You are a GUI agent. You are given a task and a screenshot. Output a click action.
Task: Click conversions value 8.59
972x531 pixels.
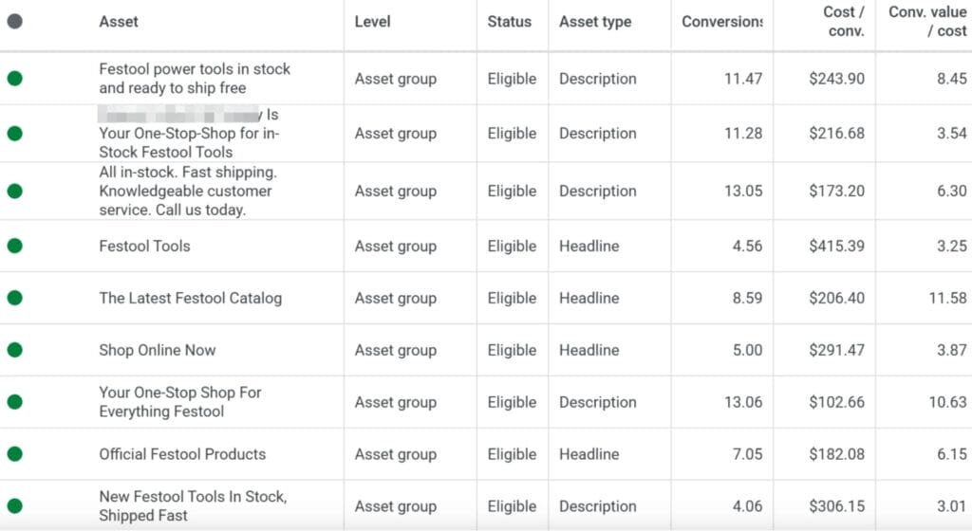[747, 298]
